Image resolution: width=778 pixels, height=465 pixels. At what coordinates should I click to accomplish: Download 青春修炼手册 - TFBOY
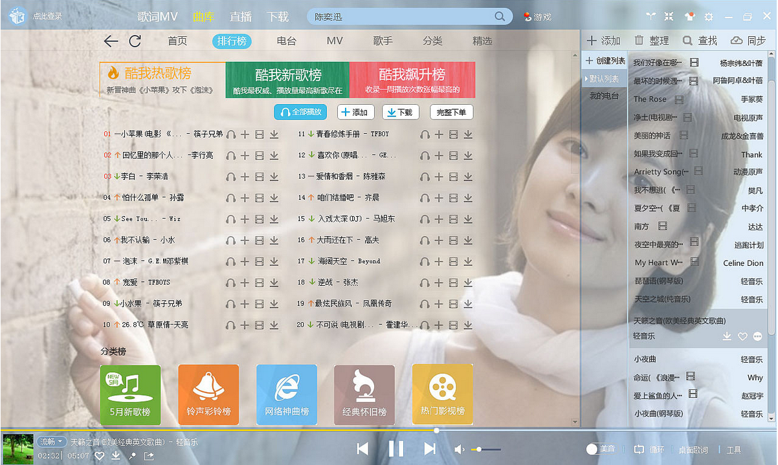point(468,135)
